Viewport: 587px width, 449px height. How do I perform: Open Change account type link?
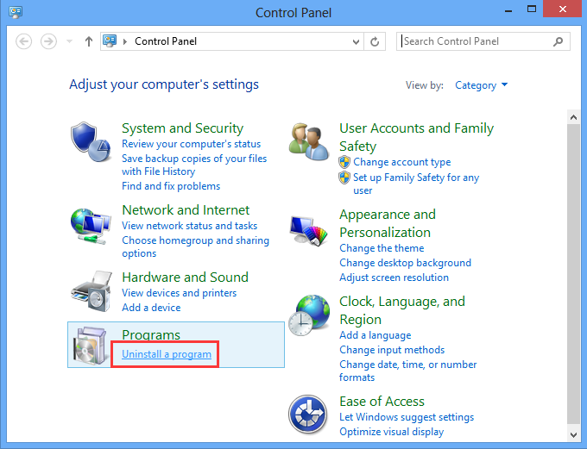pyautogui.click(x=401, y=162)
